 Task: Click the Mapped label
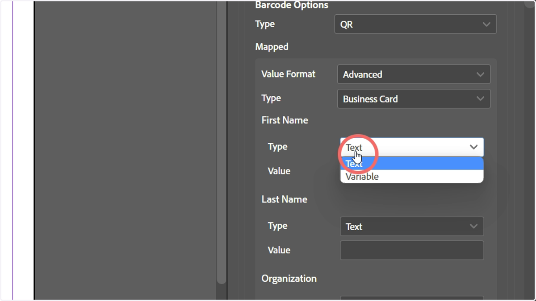point(272,47)
